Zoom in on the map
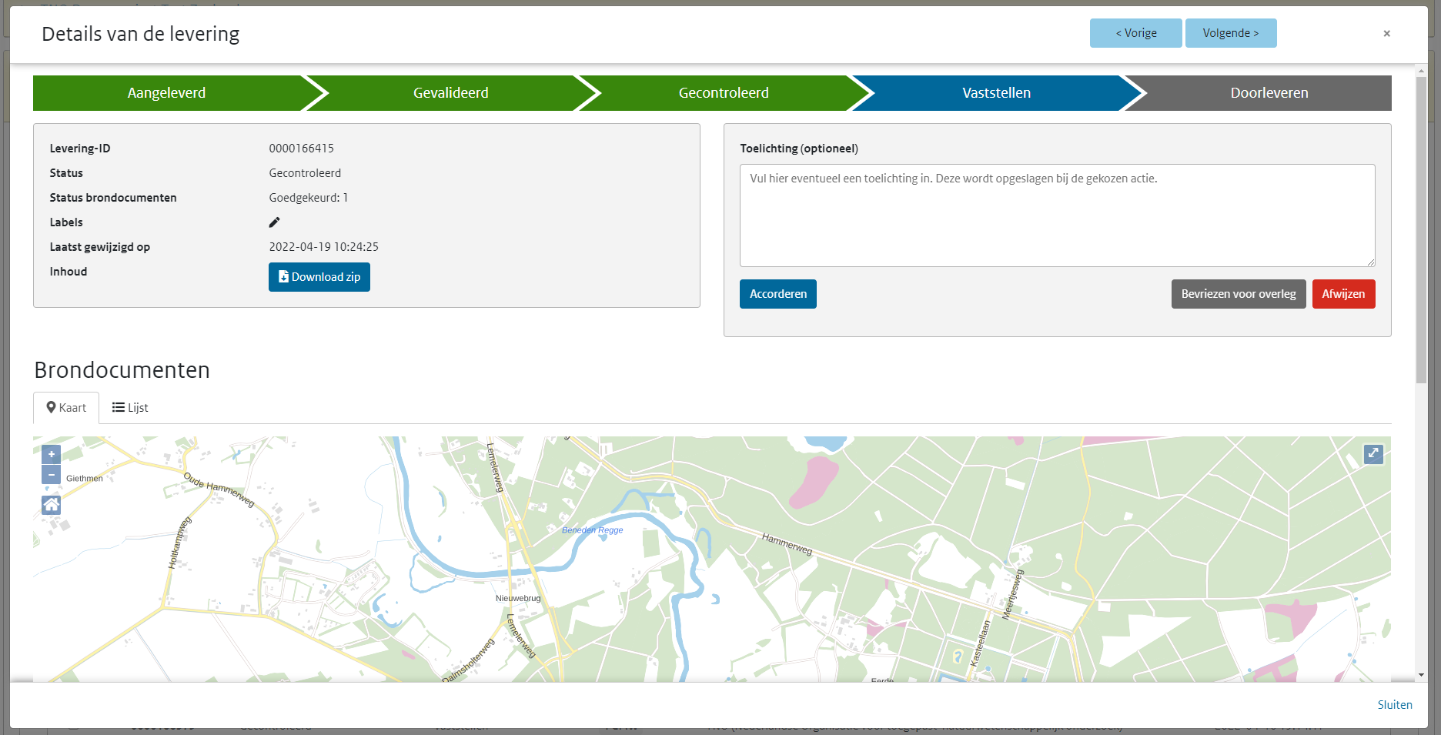The width and height of the screenshot is (1441, 735). click(x=51, y=454)
